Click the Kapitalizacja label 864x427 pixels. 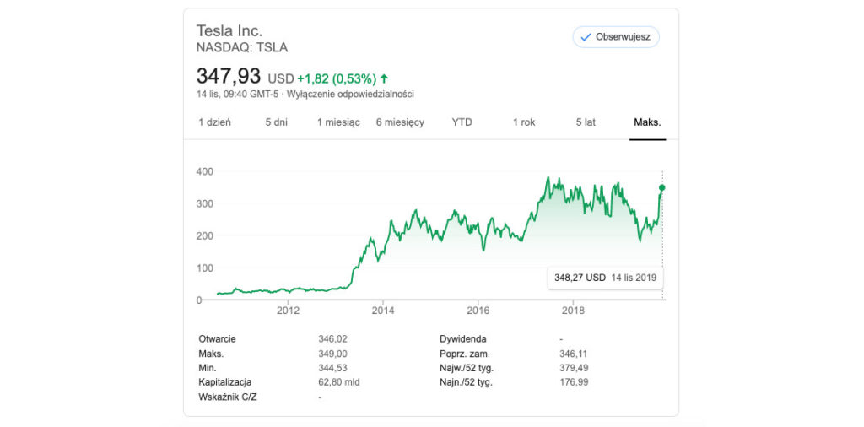click(x=224, y=381)
